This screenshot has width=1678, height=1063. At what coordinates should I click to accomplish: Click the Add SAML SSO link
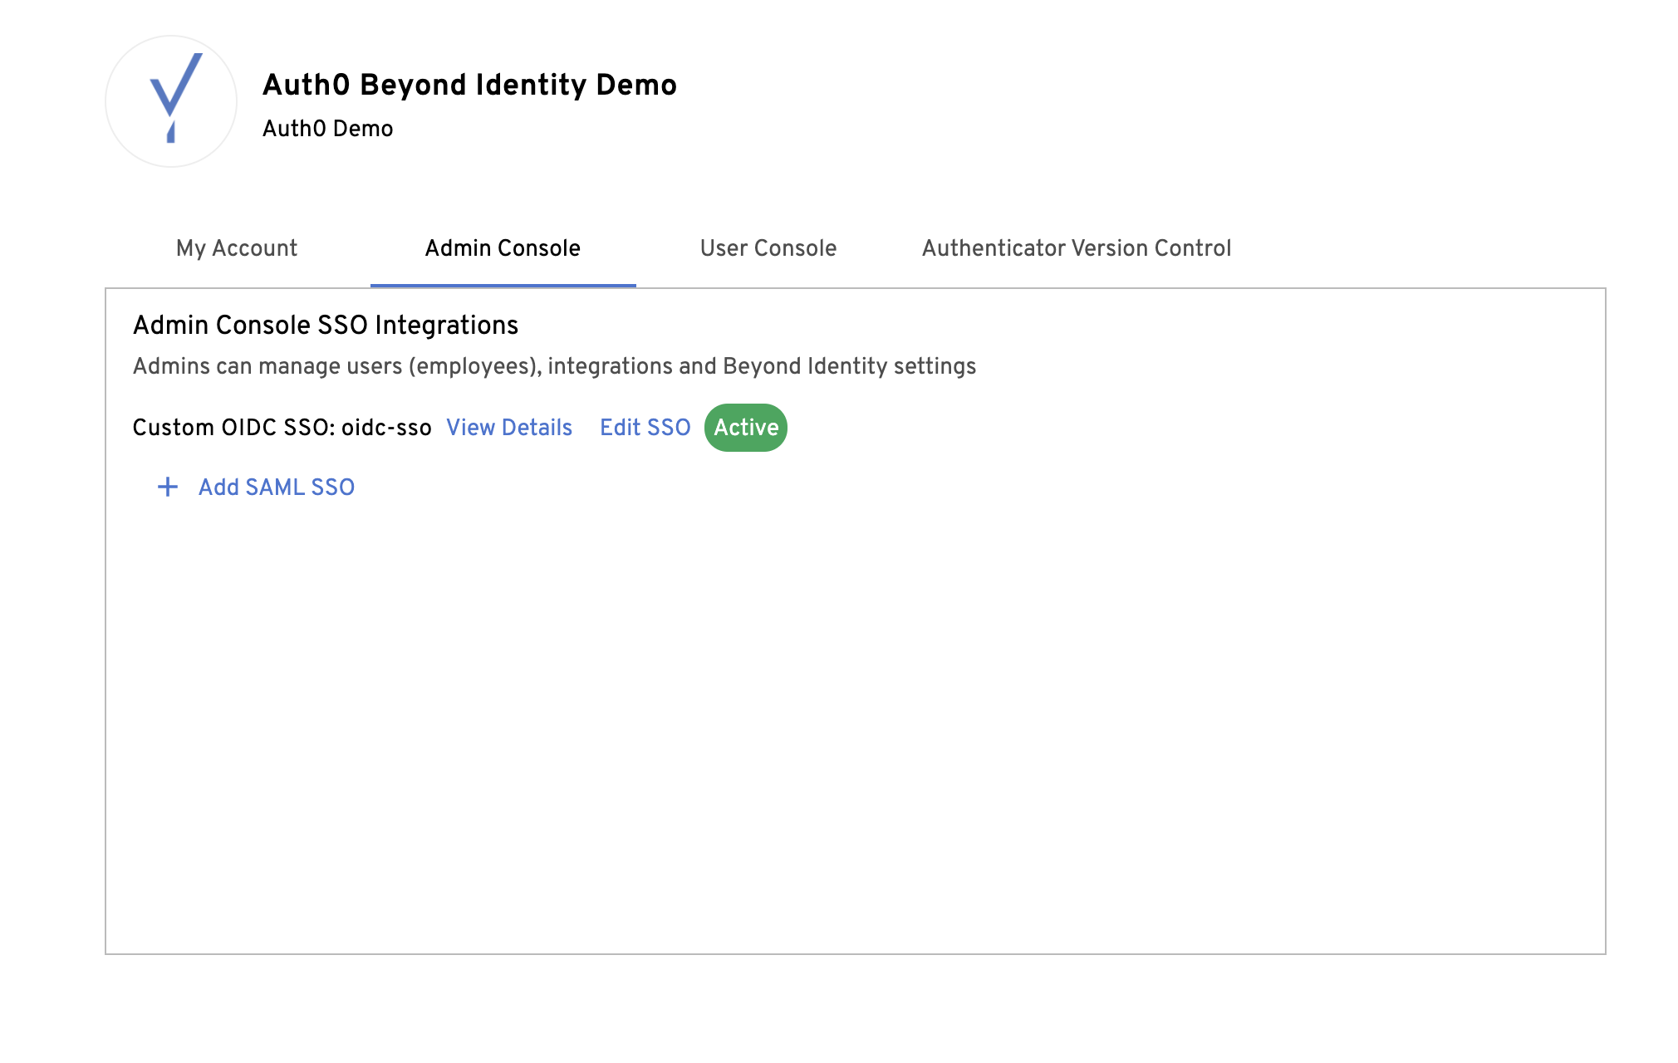[x=277, y=487]
